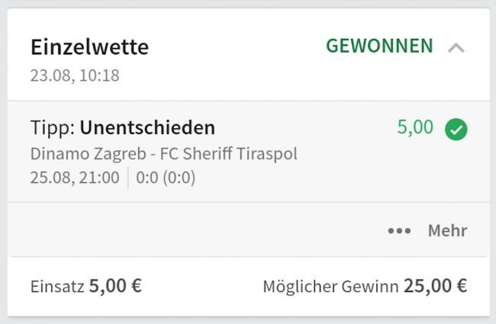Click the 25,00 € winnings amount
The width and height of the screenshot is (496, 324).
435,287
